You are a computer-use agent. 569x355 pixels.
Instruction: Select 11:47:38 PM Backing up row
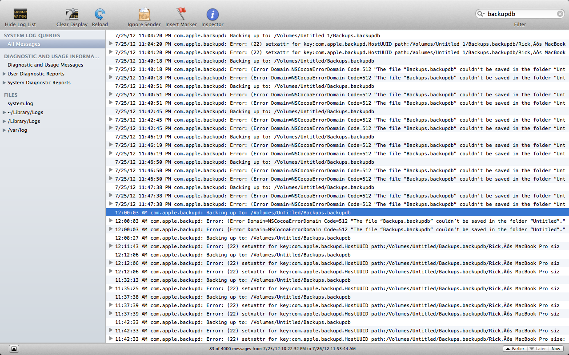337,187
